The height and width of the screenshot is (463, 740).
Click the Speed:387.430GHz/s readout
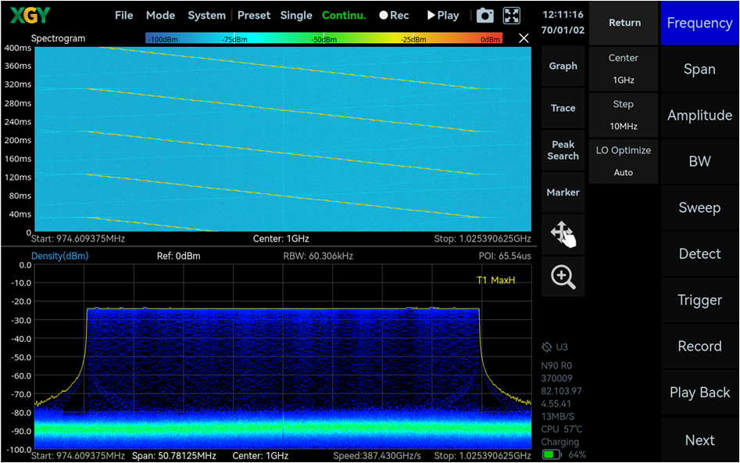[377, 456]
